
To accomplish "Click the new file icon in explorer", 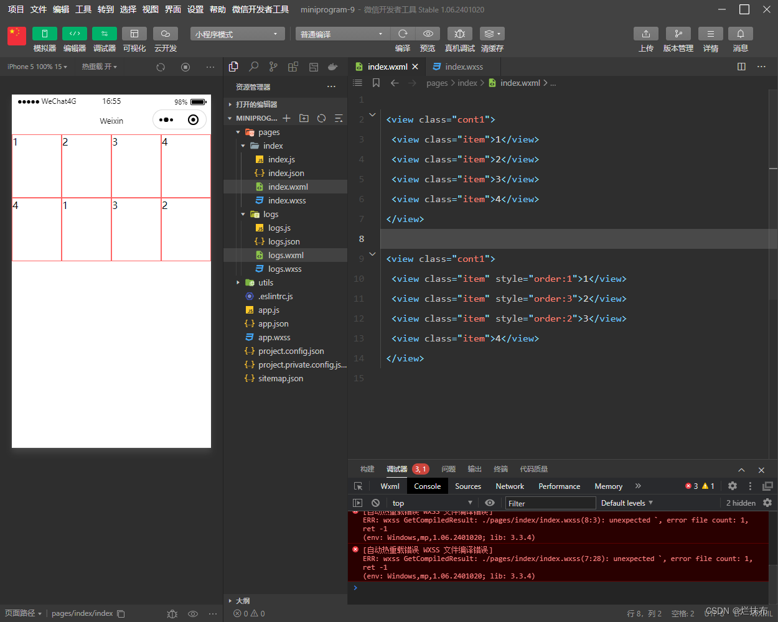I will 286,118.
